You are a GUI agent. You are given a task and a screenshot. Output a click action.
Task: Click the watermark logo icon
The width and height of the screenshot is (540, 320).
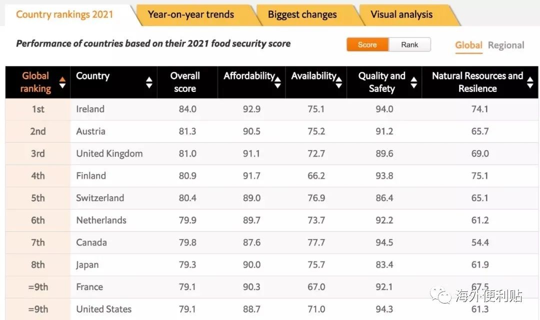click(x=442, y=297)
